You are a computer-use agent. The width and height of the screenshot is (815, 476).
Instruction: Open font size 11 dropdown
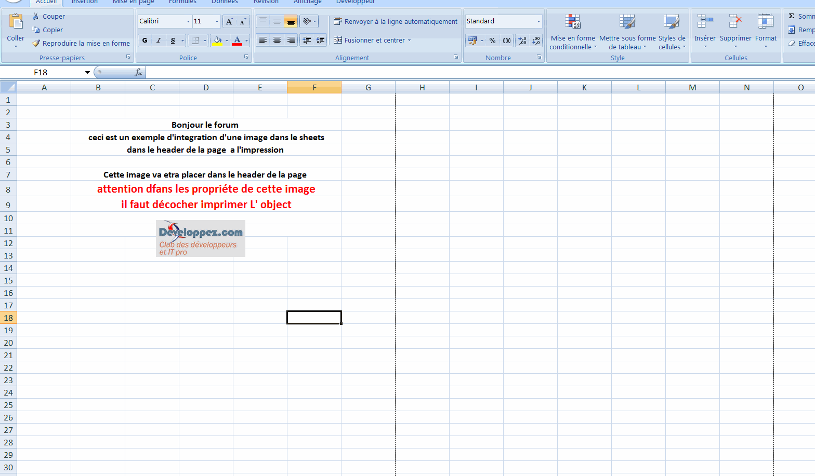coord(217,21)
